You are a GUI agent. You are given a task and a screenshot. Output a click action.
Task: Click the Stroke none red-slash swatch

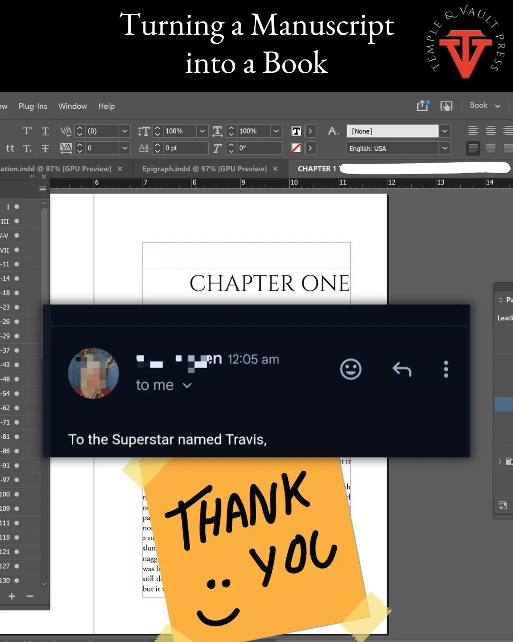[296, 148]
